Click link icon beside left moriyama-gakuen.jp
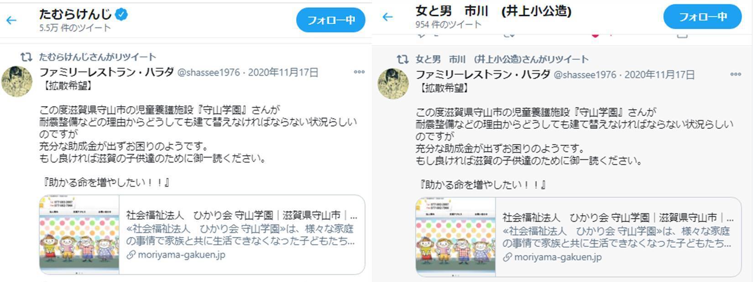 (131, 255)
